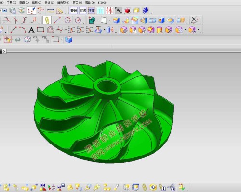
Task: Expand the layer number dropdown
Action: coord(4,11)
